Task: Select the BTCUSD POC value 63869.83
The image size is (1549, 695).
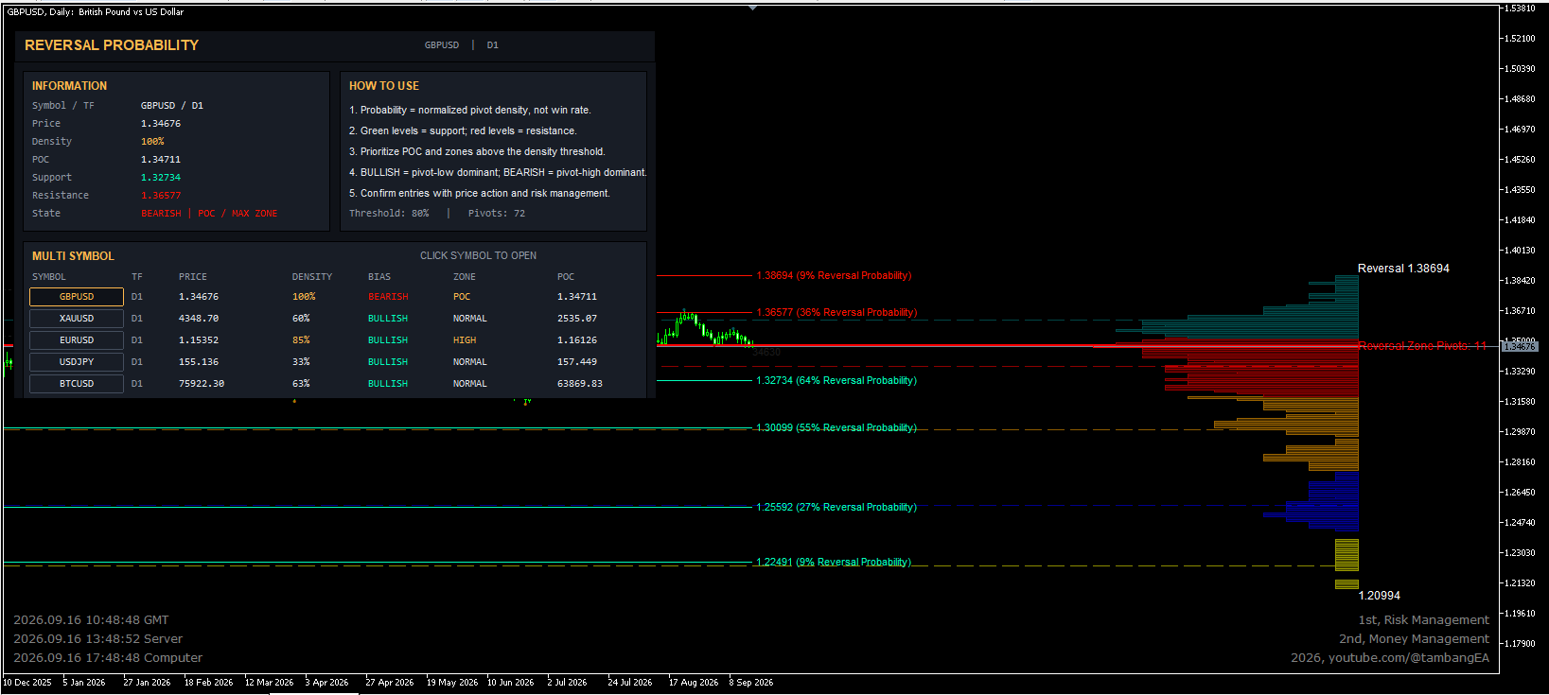Action: (580, 384)
